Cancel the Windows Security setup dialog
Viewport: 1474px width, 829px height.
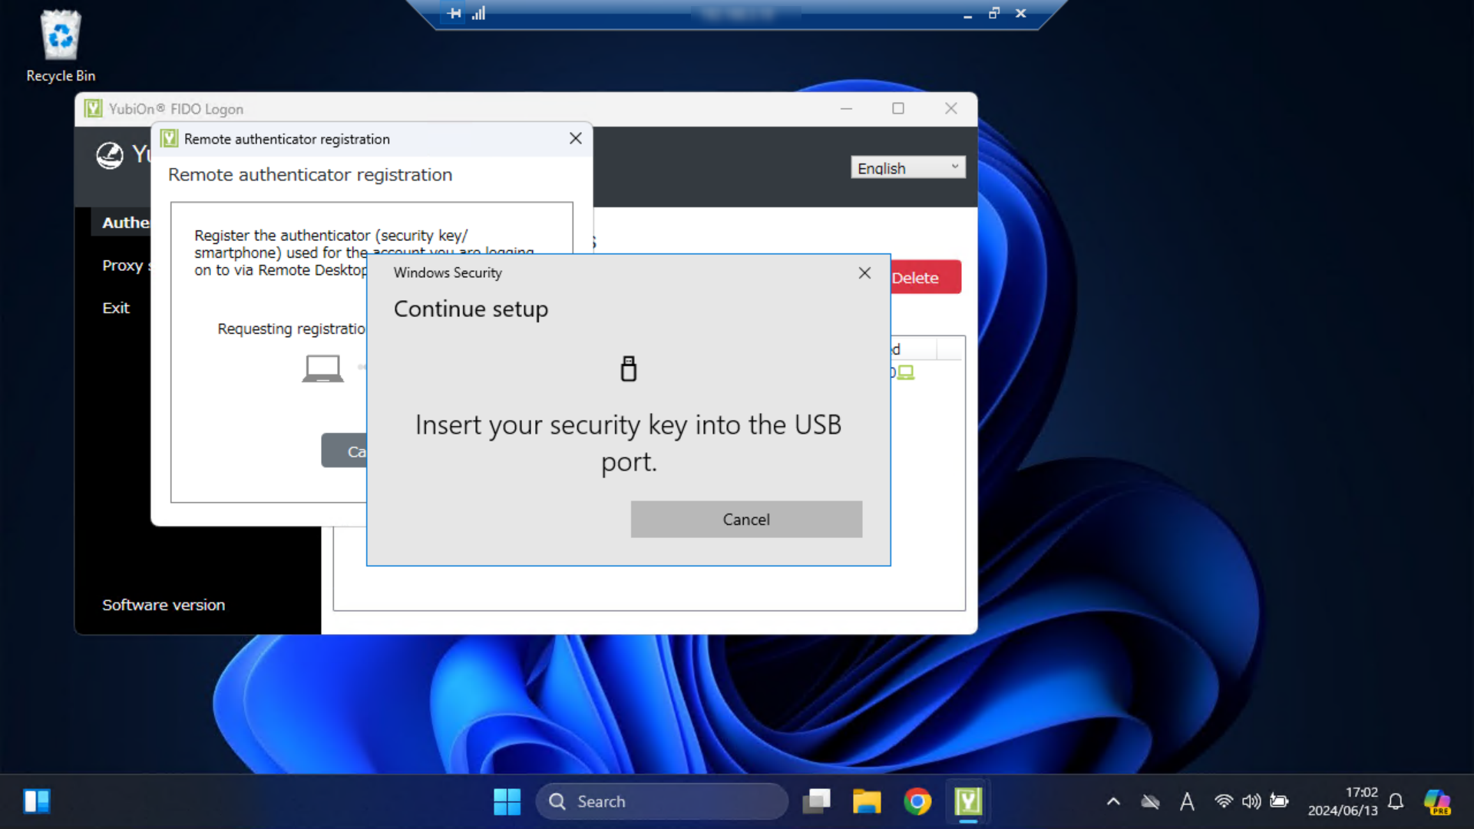coord(746,520)
